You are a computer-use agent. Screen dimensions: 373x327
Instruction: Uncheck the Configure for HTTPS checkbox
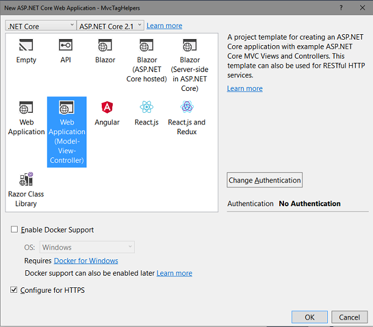[x=13, y=290]
